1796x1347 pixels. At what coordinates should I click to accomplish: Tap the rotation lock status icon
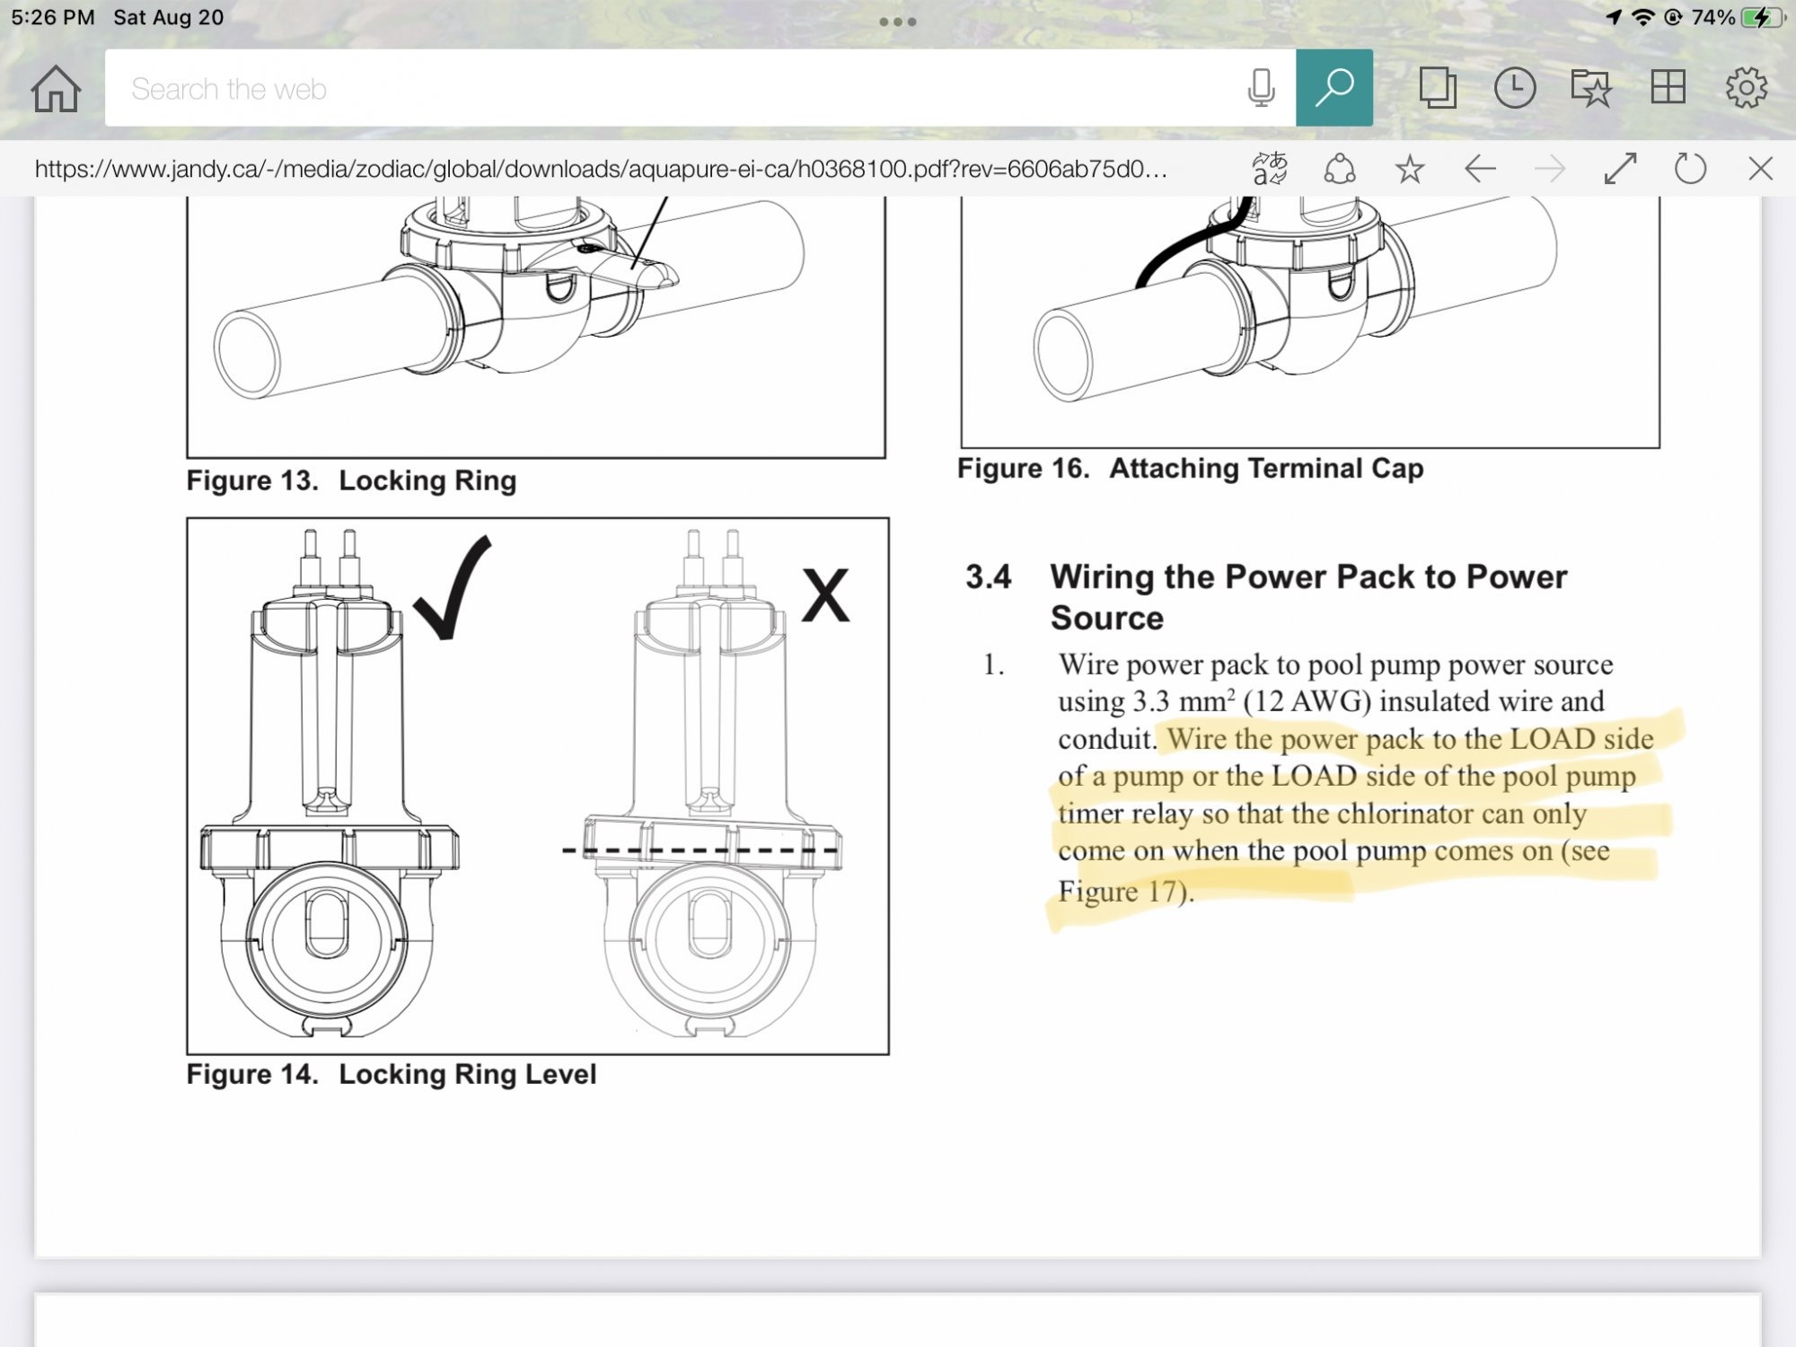click(1673, 17)
